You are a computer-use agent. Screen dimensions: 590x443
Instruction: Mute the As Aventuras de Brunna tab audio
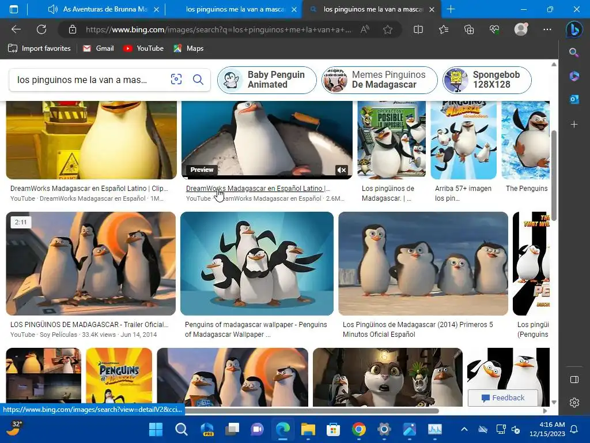point(53,9)
